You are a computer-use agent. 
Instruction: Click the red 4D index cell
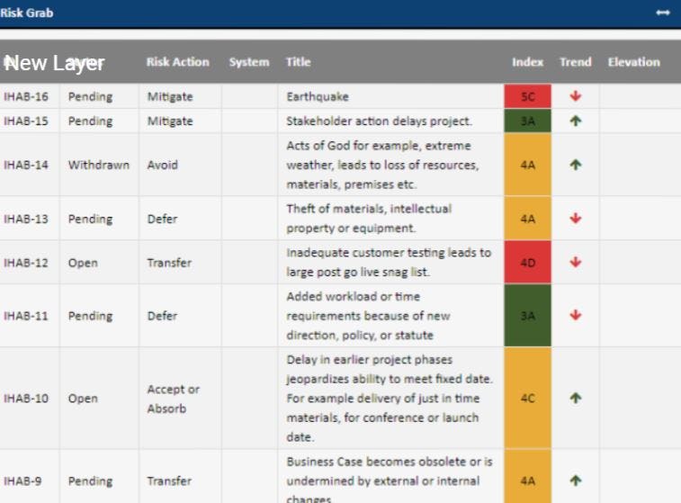528,263
